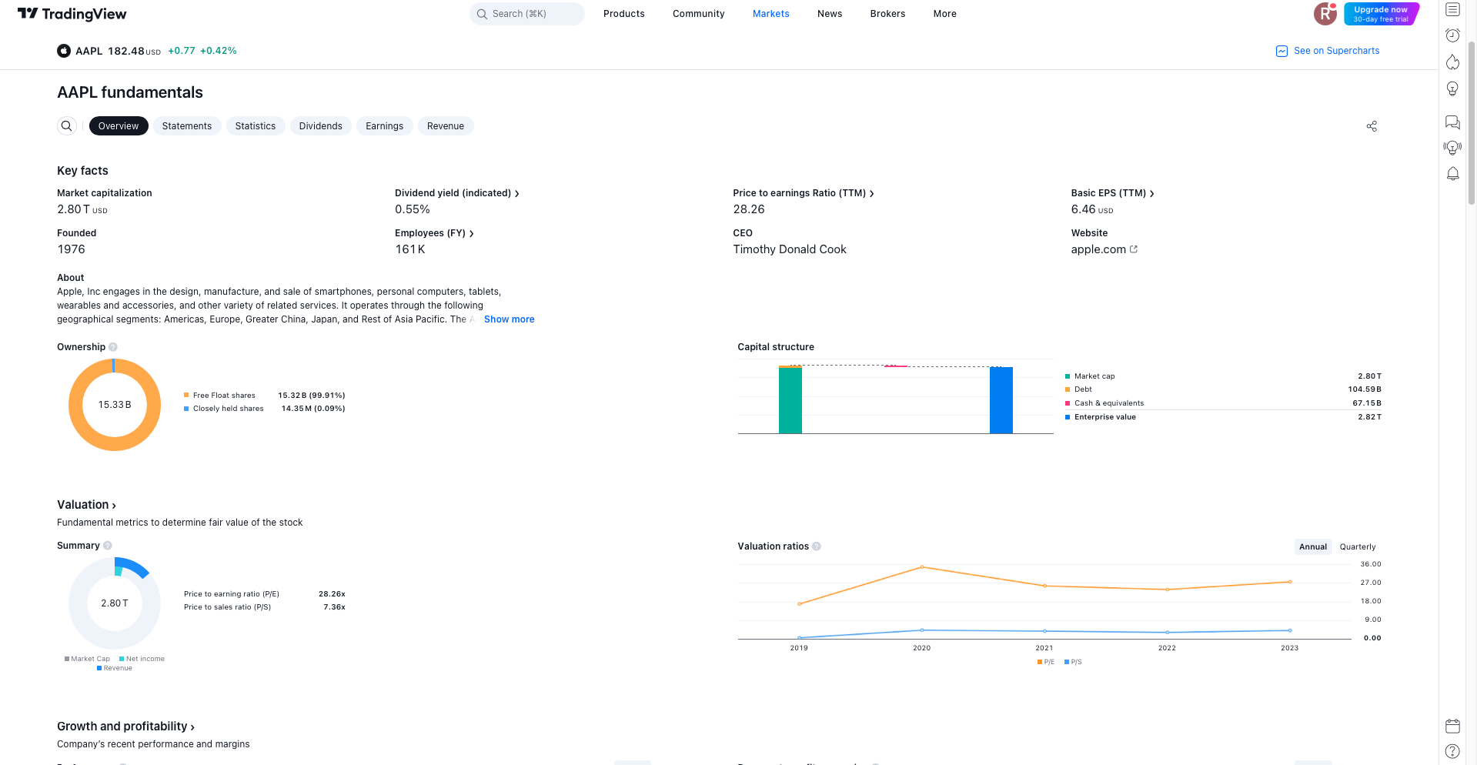Screen dimensions: 1477x765
Task: Open the idea streams broadcast icon
Action: point(1452,148)
